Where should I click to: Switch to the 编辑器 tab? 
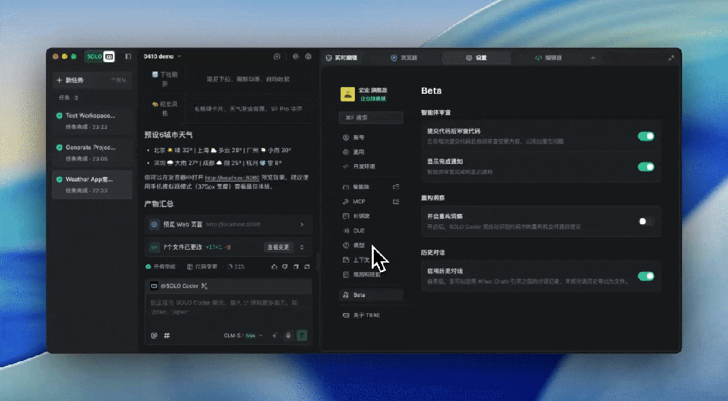coord(549,57)
